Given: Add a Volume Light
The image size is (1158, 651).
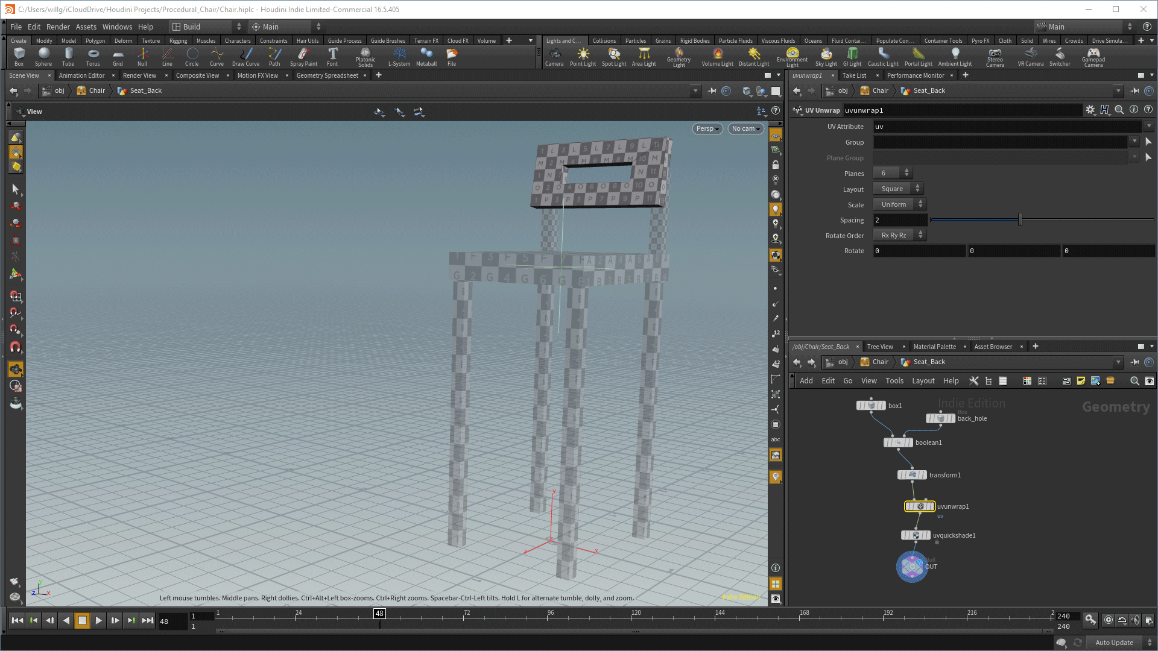Looking at the screenshot, I should [718, 57].
